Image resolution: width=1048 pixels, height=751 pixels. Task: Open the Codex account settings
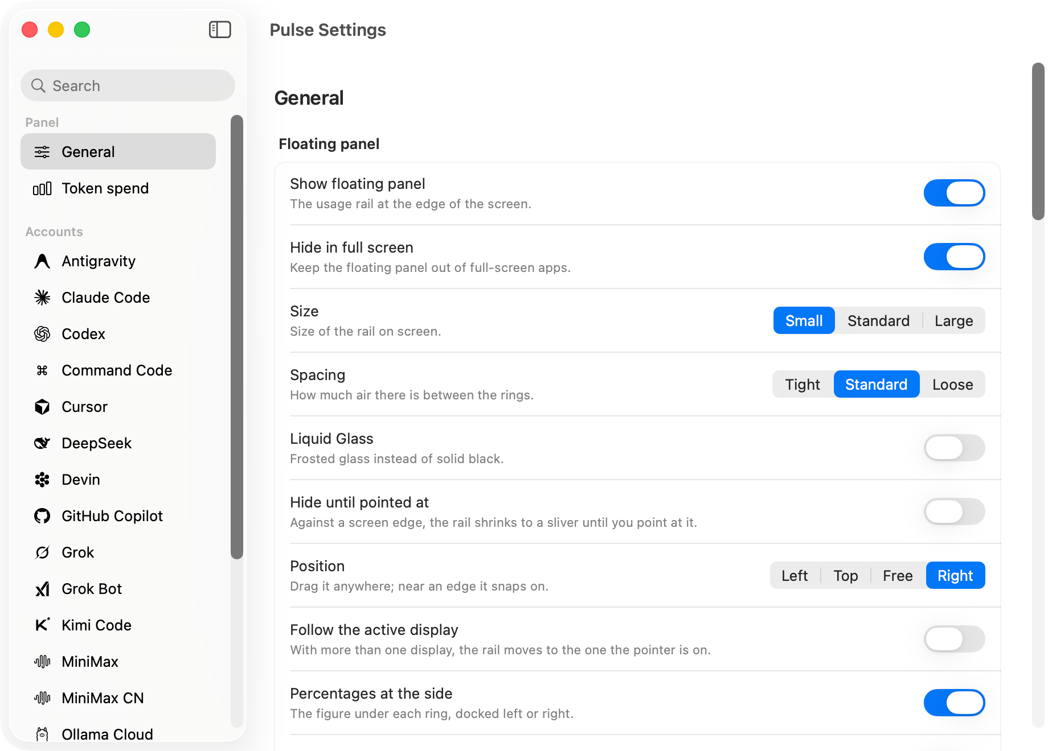(x=118, y=334)
